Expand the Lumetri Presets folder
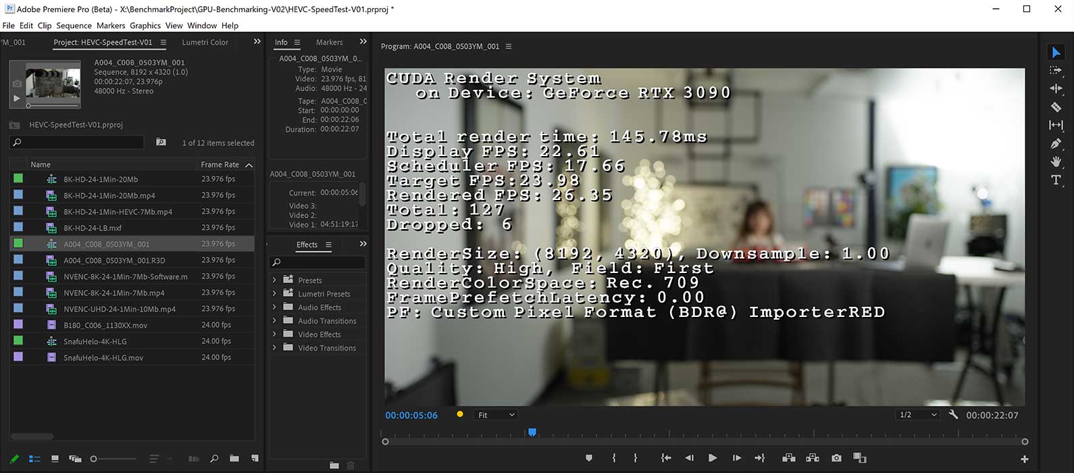 274,293
